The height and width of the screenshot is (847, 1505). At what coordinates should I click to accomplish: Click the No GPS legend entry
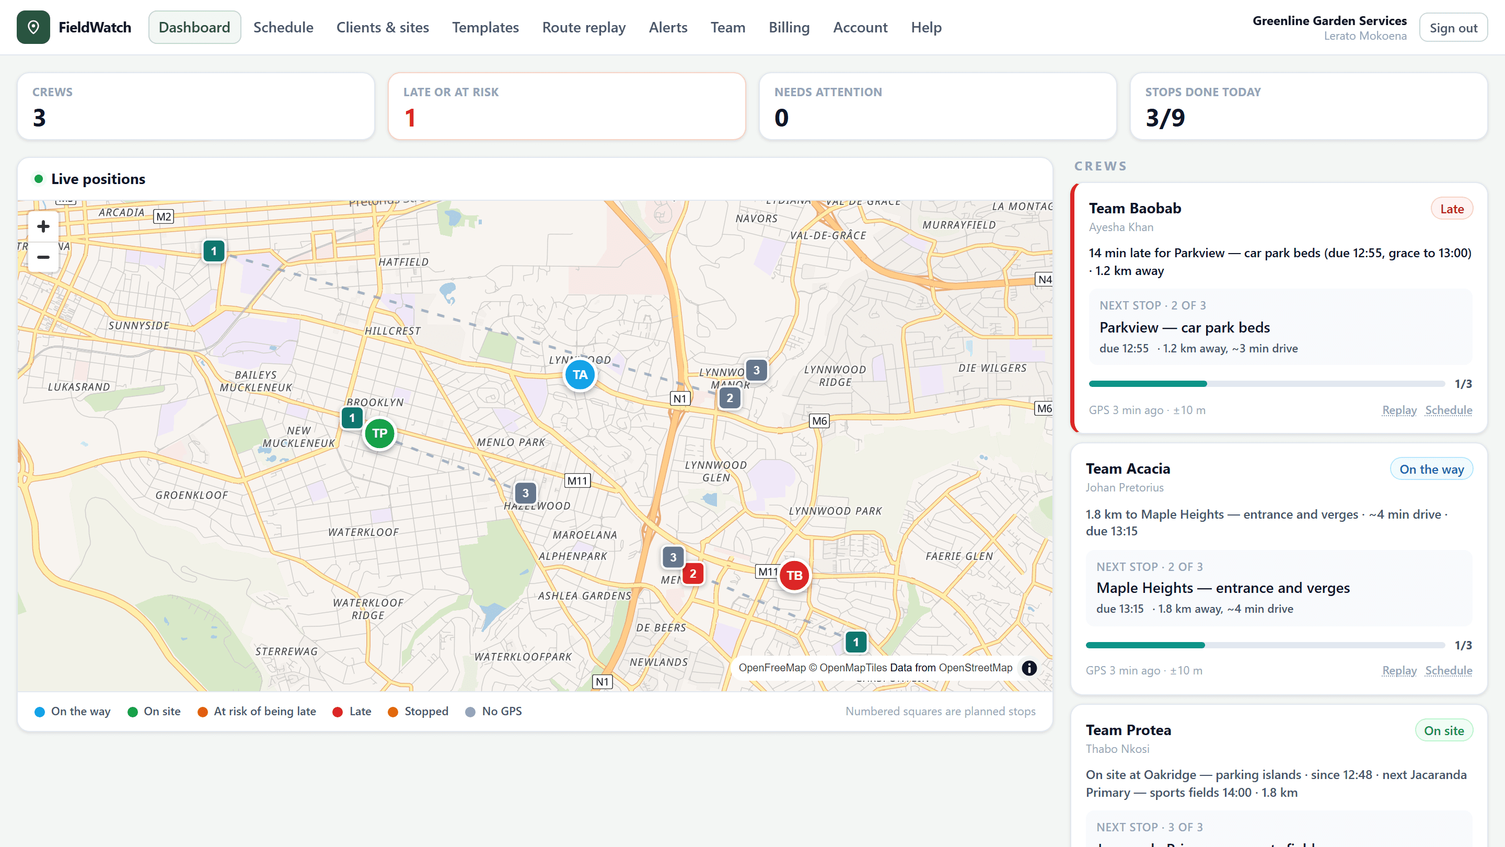click(494, 712)
